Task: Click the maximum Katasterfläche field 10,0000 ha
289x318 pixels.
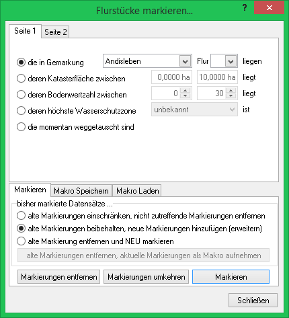Action: tap(217, 77)
